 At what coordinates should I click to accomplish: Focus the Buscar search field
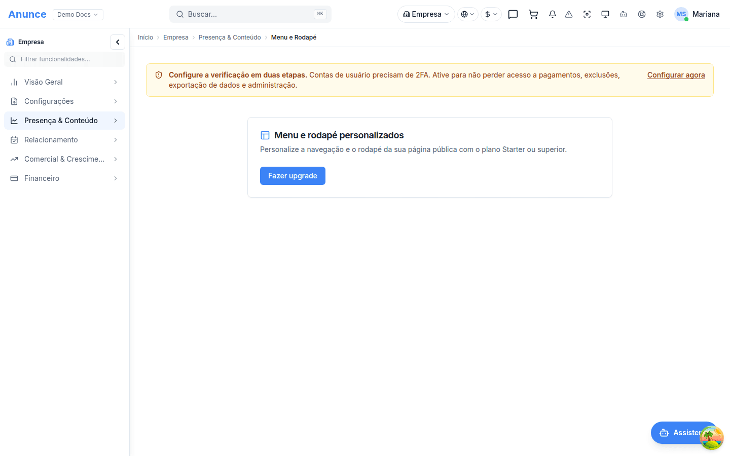[250, 14]
